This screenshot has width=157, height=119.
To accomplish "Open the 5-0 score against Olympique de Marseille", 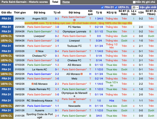I will click(57, 95).
